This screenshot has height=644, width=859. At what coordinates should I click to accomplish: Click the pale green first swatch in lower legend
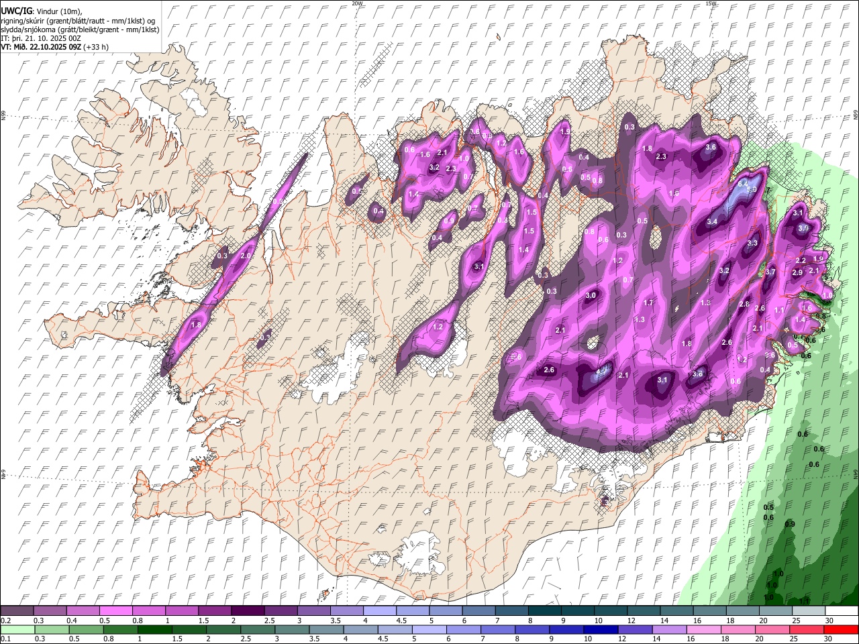17,629
